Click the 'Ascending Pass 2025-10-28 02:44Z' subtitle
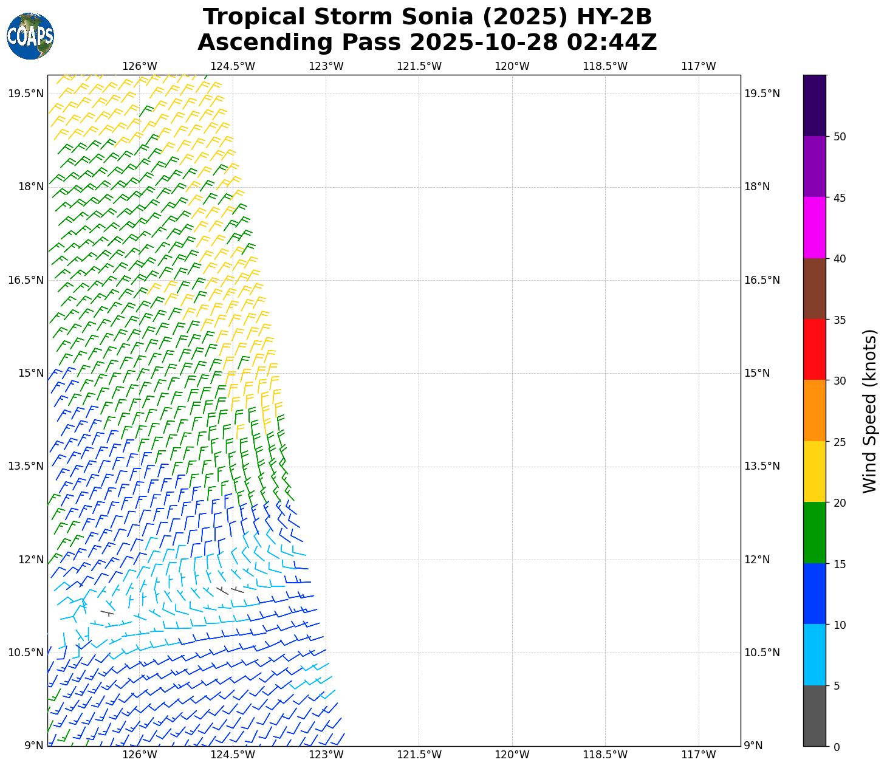The width and height of the screenshot is (887, 768). pos(427,43)
